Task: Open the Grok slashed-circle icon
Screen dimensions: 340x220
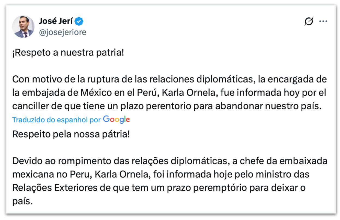Action: [x=309, y=22]
